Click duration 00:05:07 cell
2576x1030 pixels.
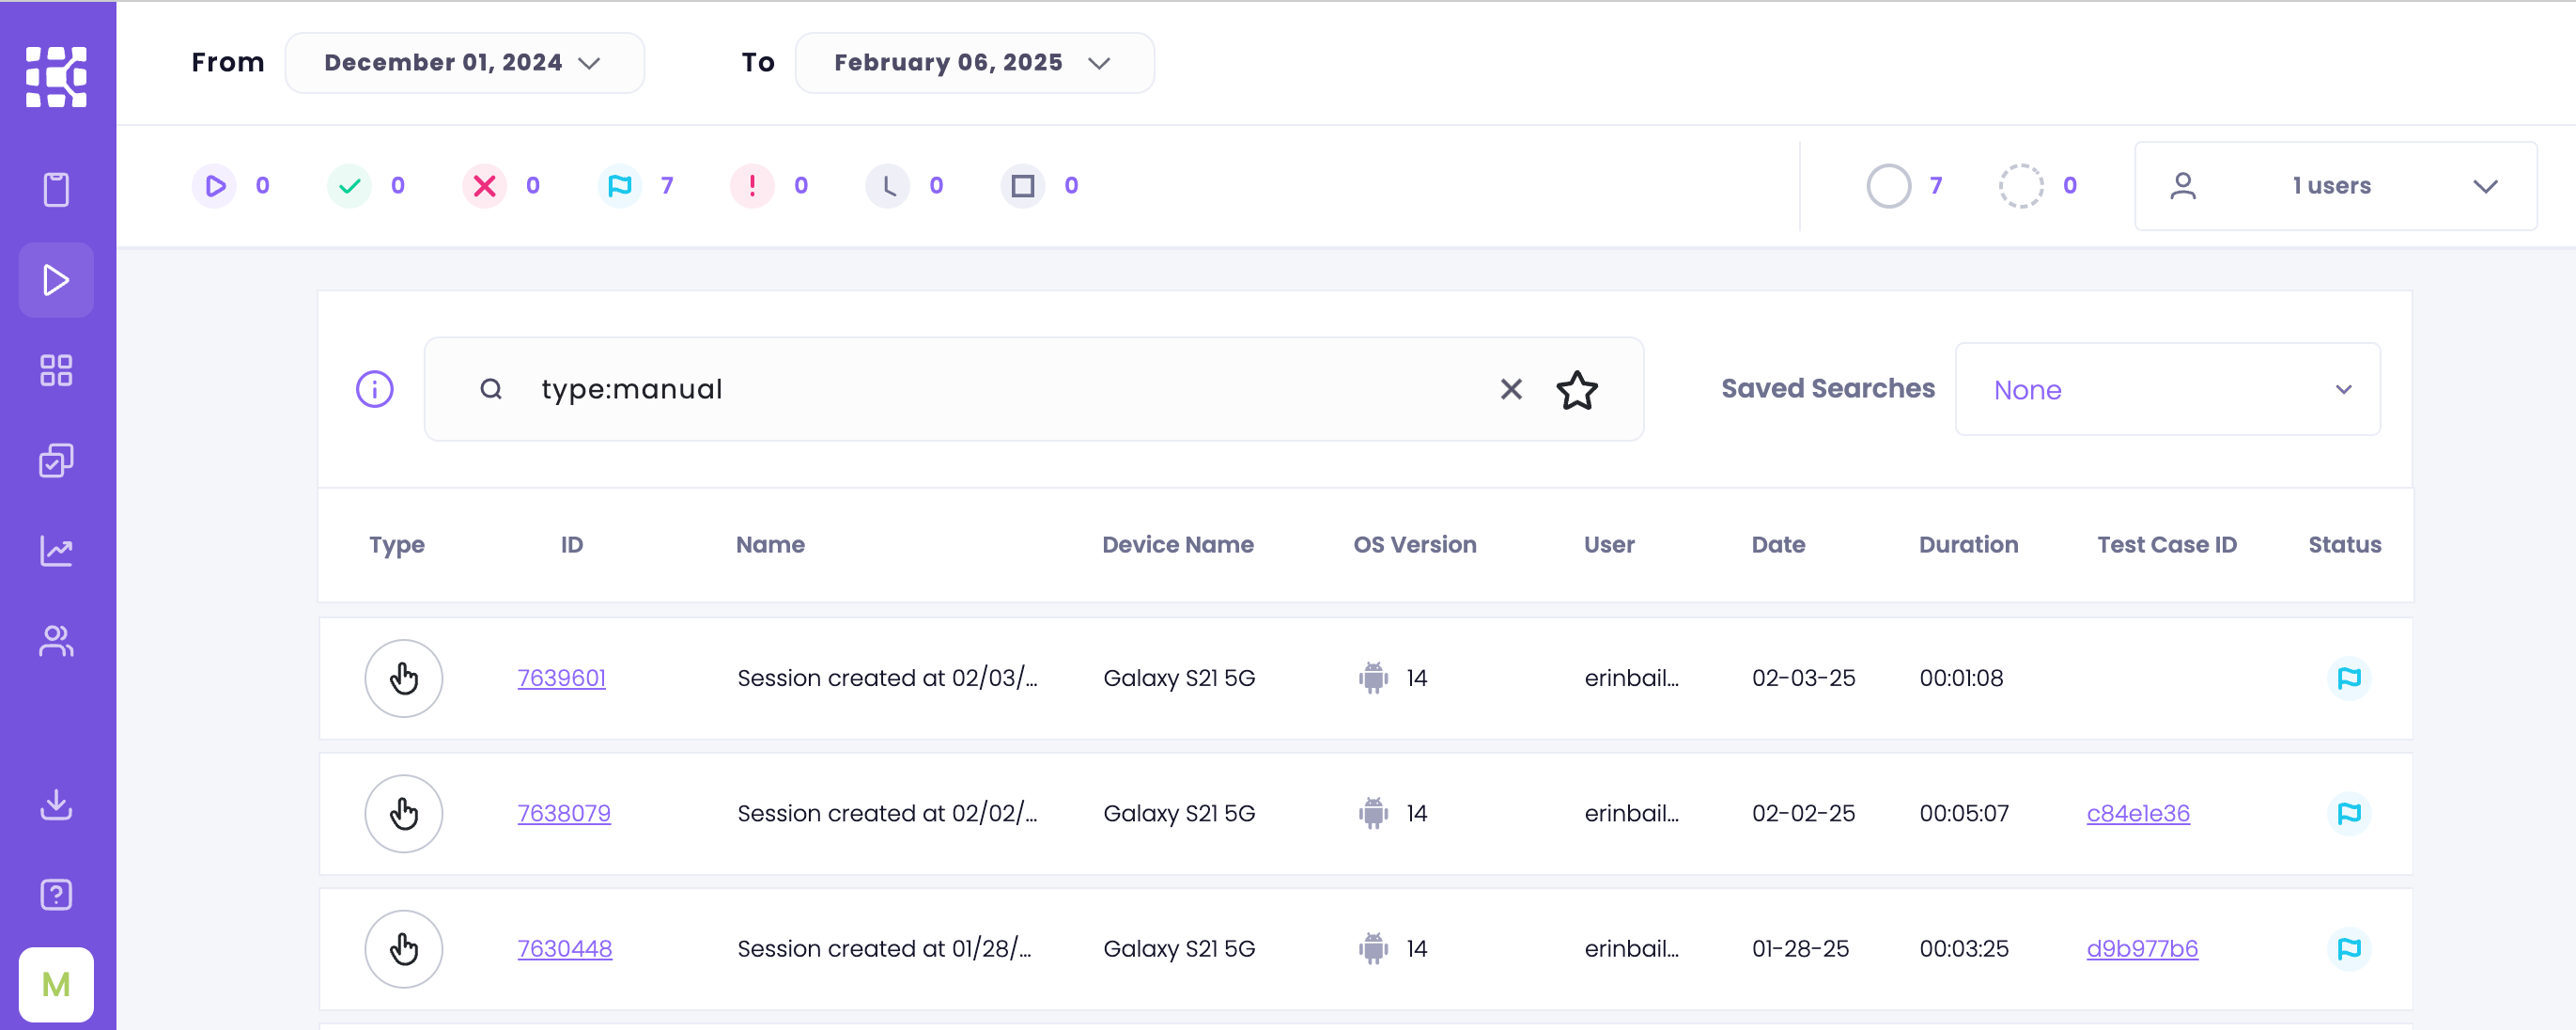pyautogui.click(x=1964, y=813)
